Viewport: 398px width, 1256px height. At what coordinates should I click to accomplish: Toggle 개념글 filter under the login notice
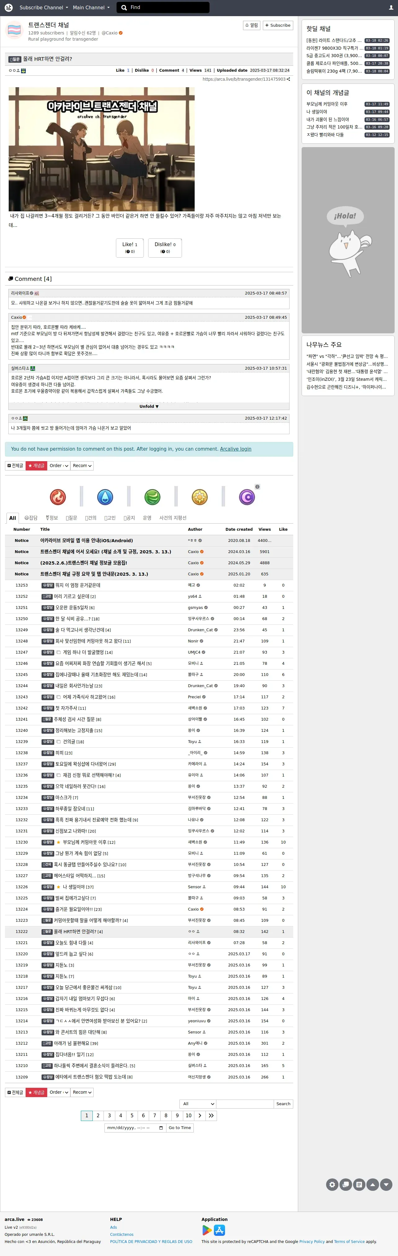(x=36, y=466)
